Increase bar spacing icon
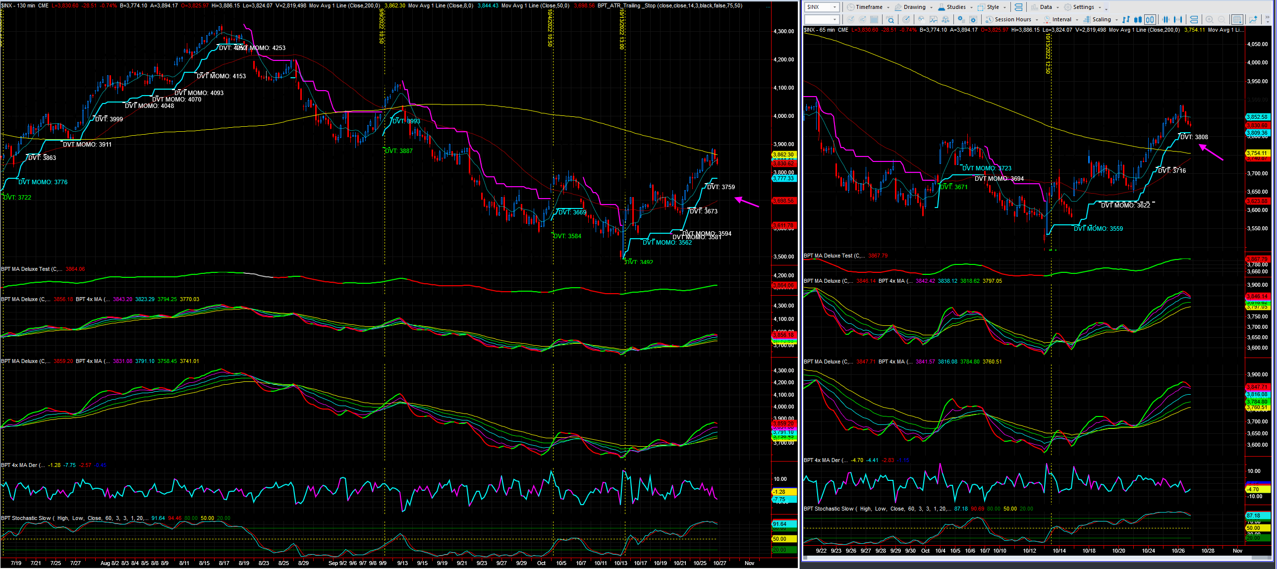Screen dimensions: 1277x569 (1178, 19)
